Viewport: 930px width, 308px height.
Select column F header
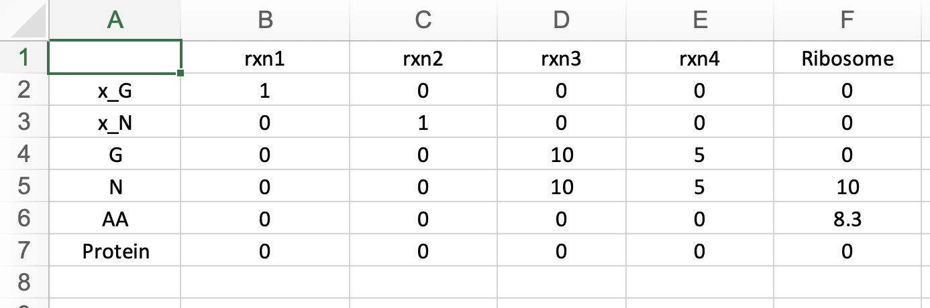coord(847,20)
